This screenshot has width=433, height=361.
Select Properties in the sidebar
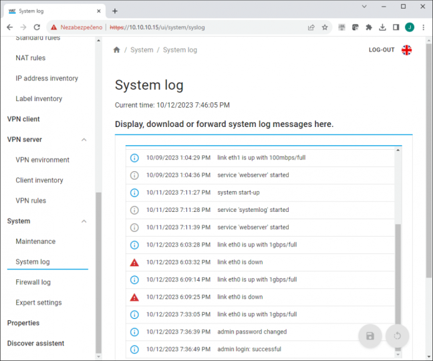point(23,323)
